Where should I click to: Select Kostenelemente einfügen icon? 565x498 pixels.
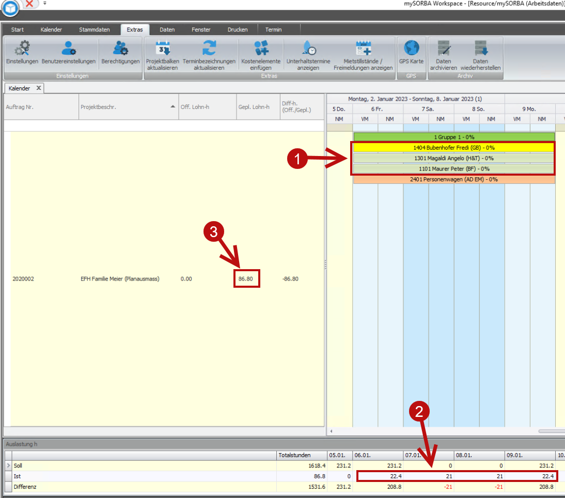(261, 50)
